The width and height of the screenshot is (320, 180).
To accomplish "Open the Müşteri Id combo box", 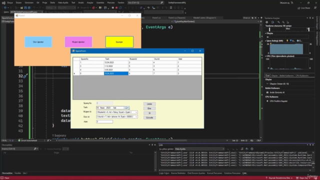I will click(x=117, y=112).
